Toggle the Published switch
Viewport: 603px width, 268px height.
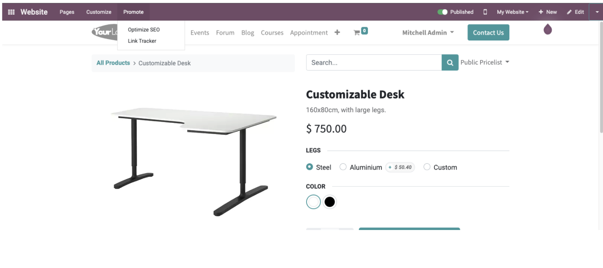[x=442, y=12]
